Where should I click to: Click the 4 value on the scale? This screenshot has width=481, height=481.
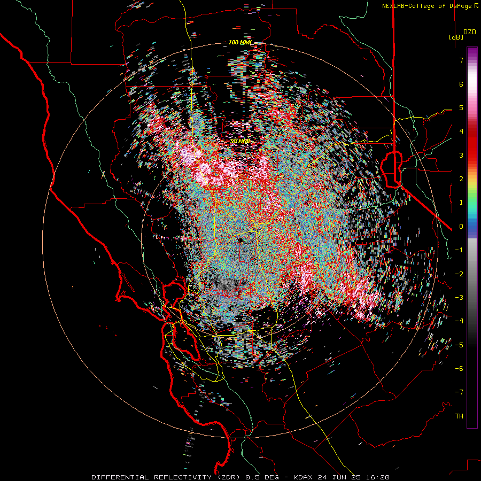461,131
